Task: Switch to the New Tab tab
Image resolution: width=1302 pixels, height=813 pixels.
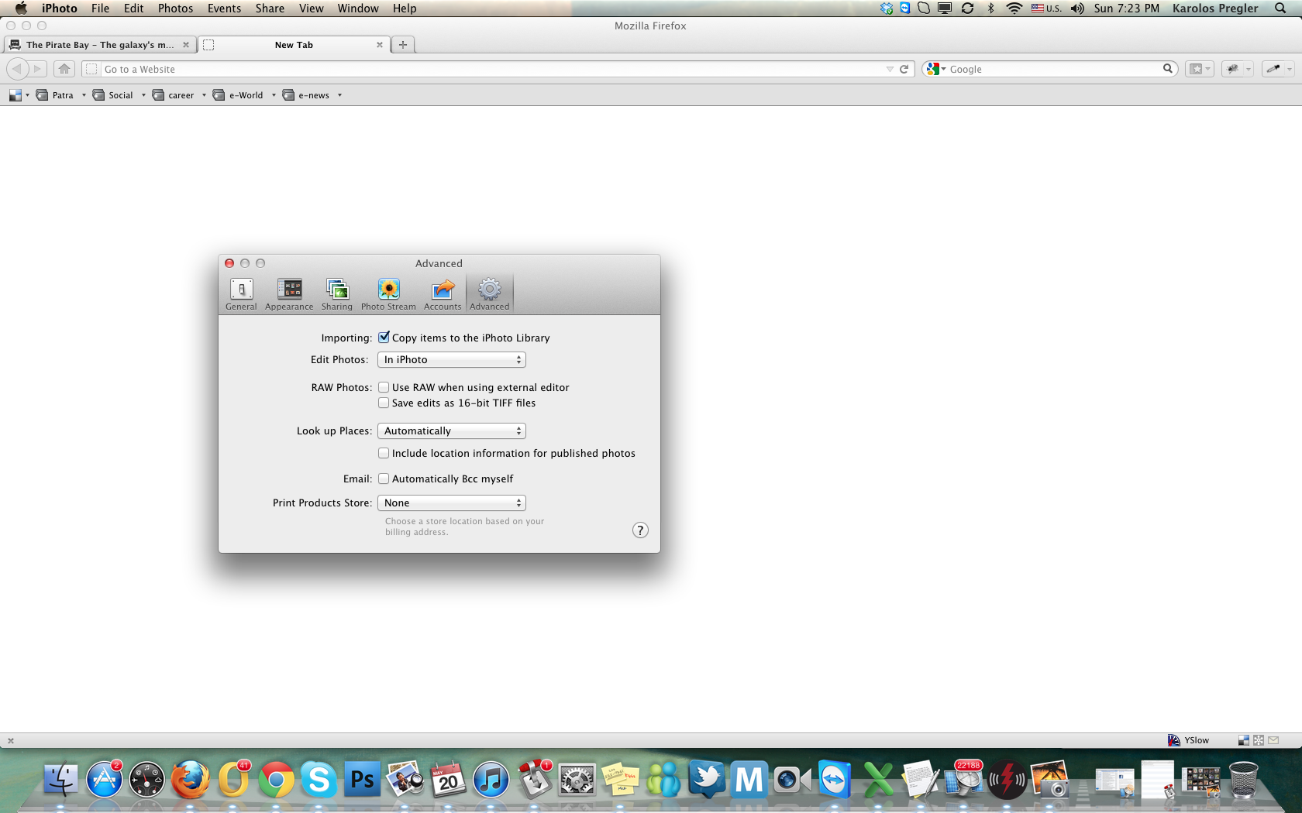Action: (x=294, y=45)
